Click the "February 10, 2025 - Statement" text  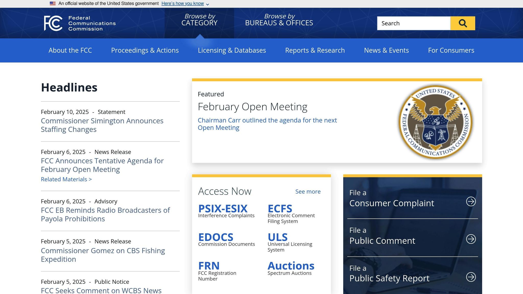tap(83, 112)
